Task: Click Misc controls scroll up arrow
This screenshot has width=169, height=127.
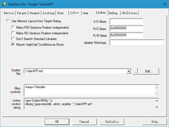Action: [x=157, y=87]
